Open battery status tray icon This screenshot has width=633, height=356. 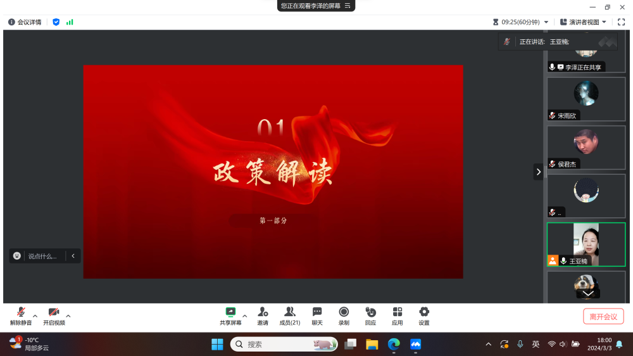click(575, 345)
